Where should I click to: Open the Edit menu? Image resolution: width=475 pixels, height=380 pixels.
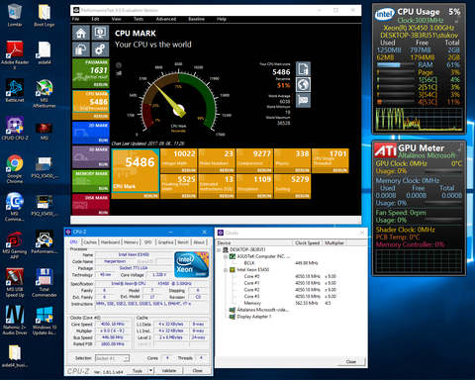(95, 19)
